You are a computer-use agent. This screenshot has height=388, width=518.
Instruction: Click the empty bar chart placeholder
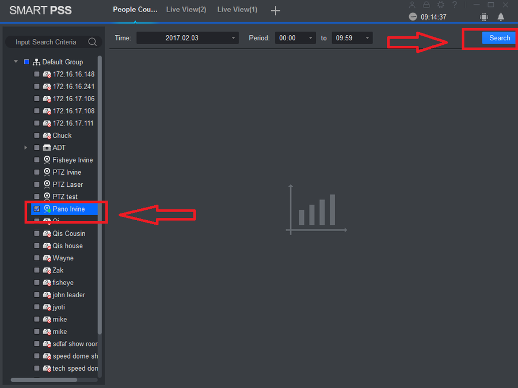317,210
